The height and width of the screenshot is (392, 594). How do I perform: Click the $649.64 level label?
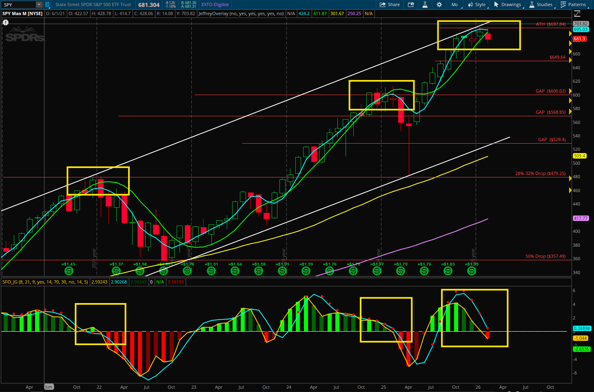click(x=557, y=57)
